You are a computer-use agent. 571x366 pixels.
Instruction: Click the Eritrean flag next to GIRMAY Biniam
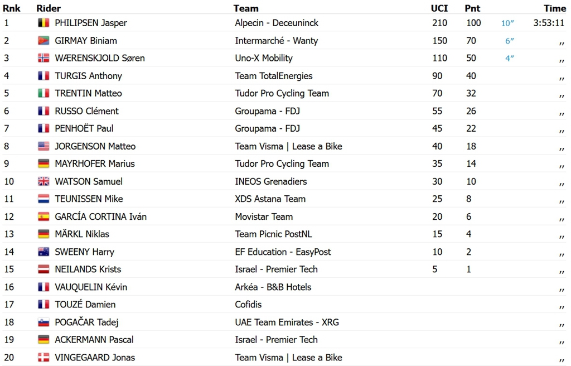(x=43, y=41)
